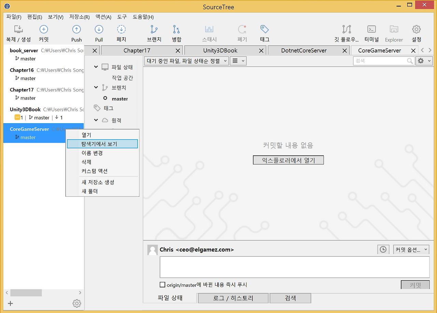Viewport: 437px width, 313px height.
Task: Choose 커스텀 액션 in context menu
Action: click(102, 171)
